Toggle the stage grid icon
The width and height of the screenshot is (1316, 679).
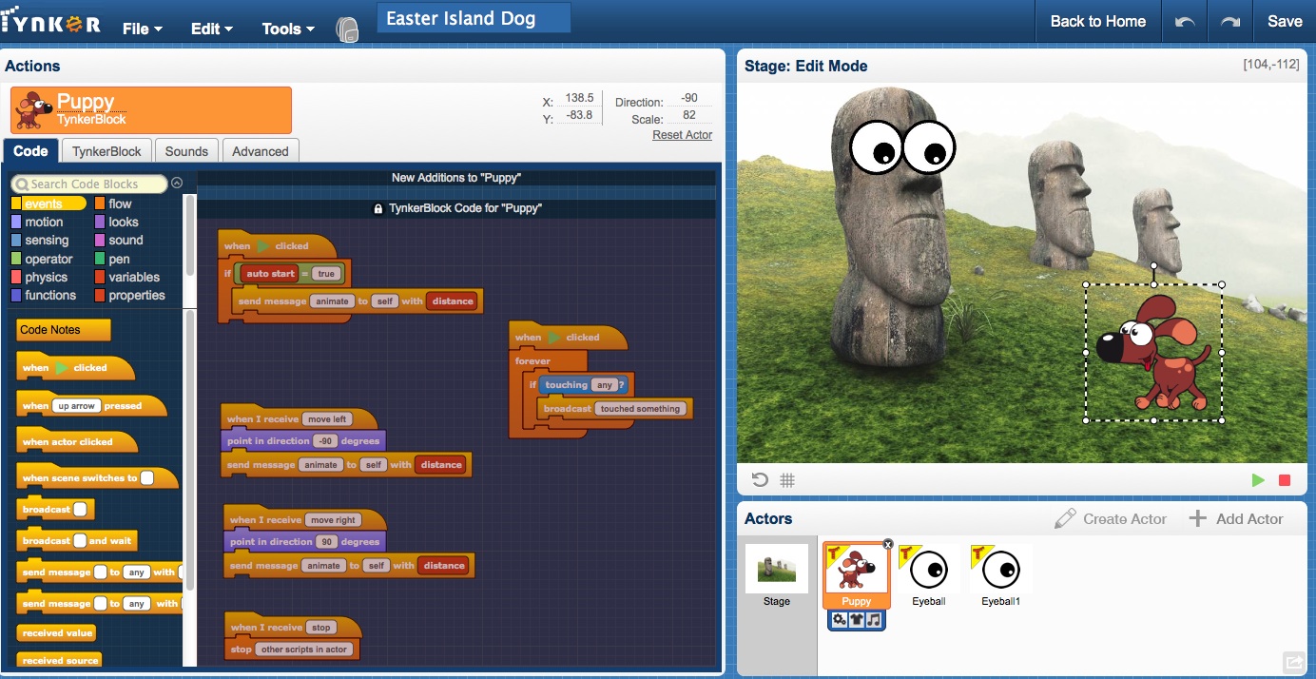point(787,480)
